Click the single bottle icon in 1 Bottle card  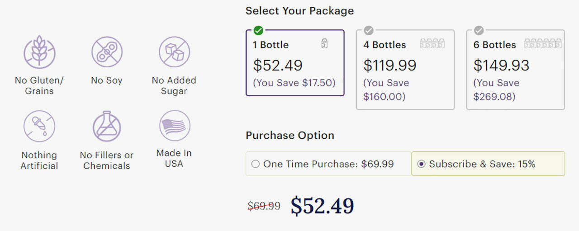click(324, 44)
